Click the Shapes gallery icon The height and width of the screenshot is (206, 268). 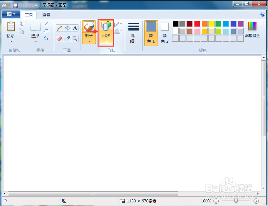[x=106, y=27]
